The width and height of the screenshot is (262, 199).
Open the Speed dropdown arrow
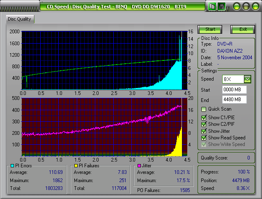point(247,79)
